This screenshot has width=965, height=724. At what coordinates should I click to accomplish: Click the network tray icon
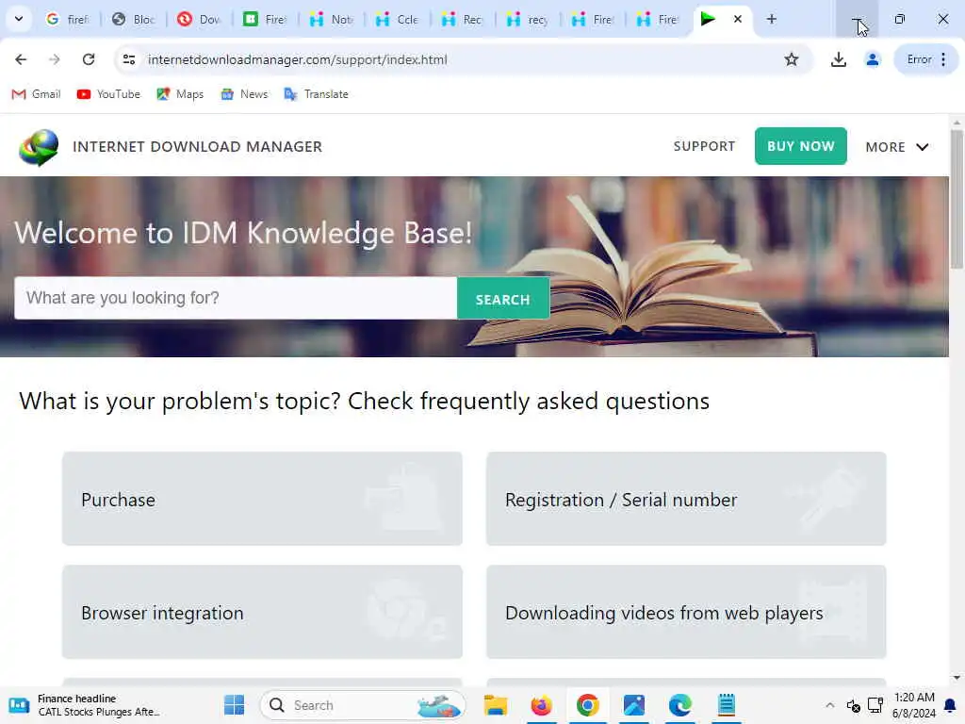[875, 705]
